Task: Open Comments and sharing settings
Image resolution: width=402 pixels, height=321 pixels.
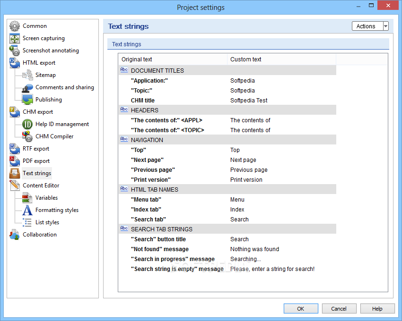Action: [x=65, y=87]
